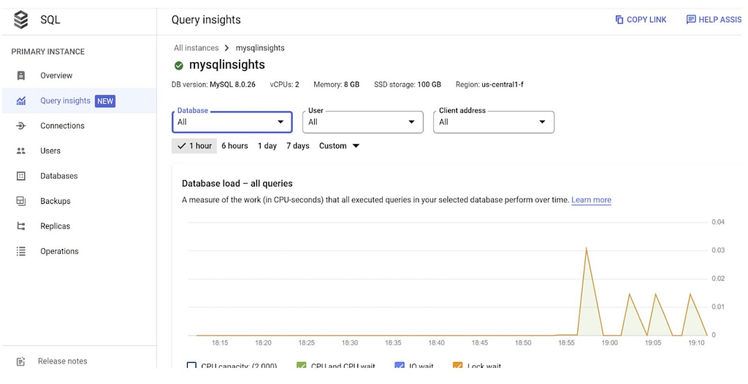Screen dimensions: 748x384
Task: Click the Replicas icon in sidebar
Action: [21, 226]
